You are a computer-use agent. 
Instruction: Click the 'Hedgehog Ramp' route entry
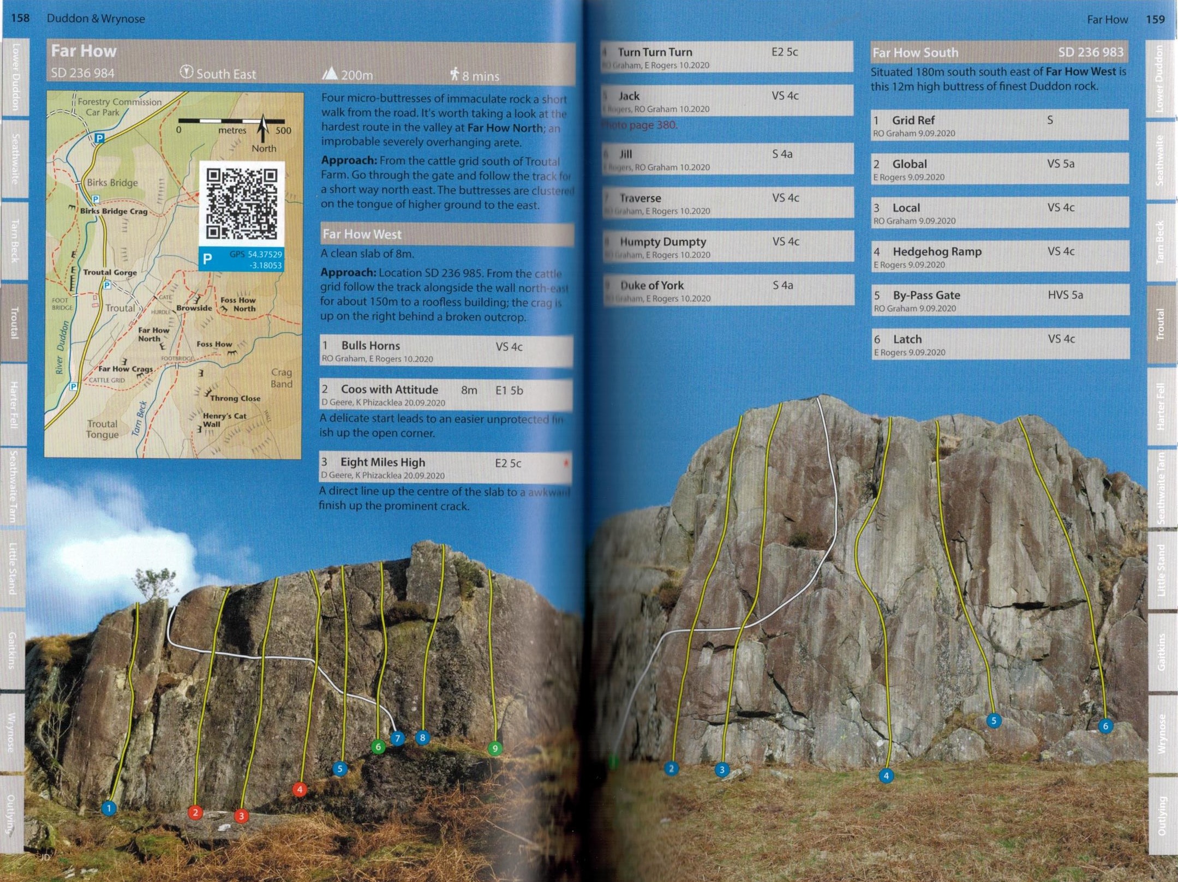(x=1000, y=256)
